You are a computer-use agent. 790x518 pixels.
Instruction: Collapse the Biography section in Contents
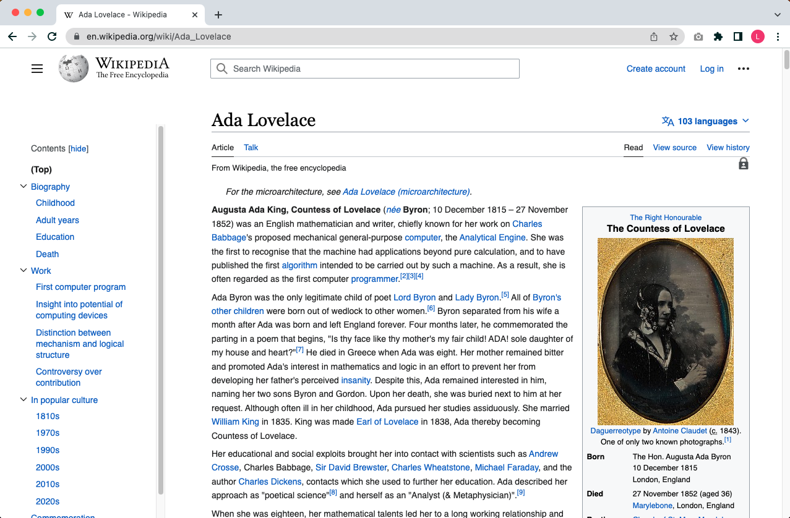coord(24,186)
